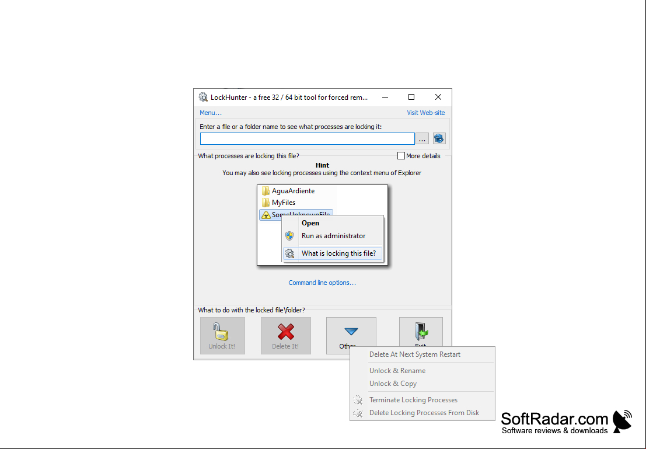Open Visit Web-site link
This screenshot has width=646, height=449.
click(x=425, y=113)
